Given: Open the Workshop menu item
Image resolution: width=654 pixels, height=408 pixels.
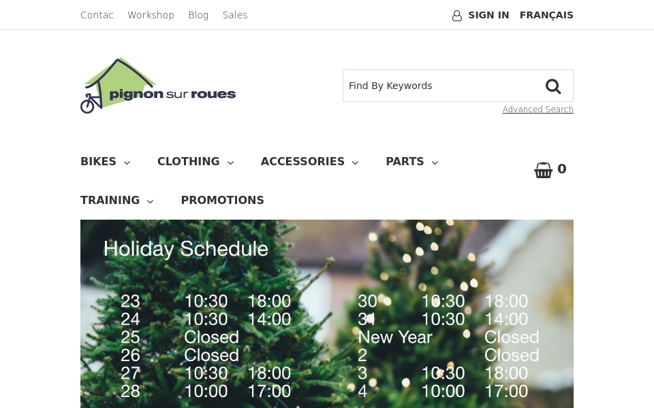Looking at the screenshot, I should pos(151,14).
